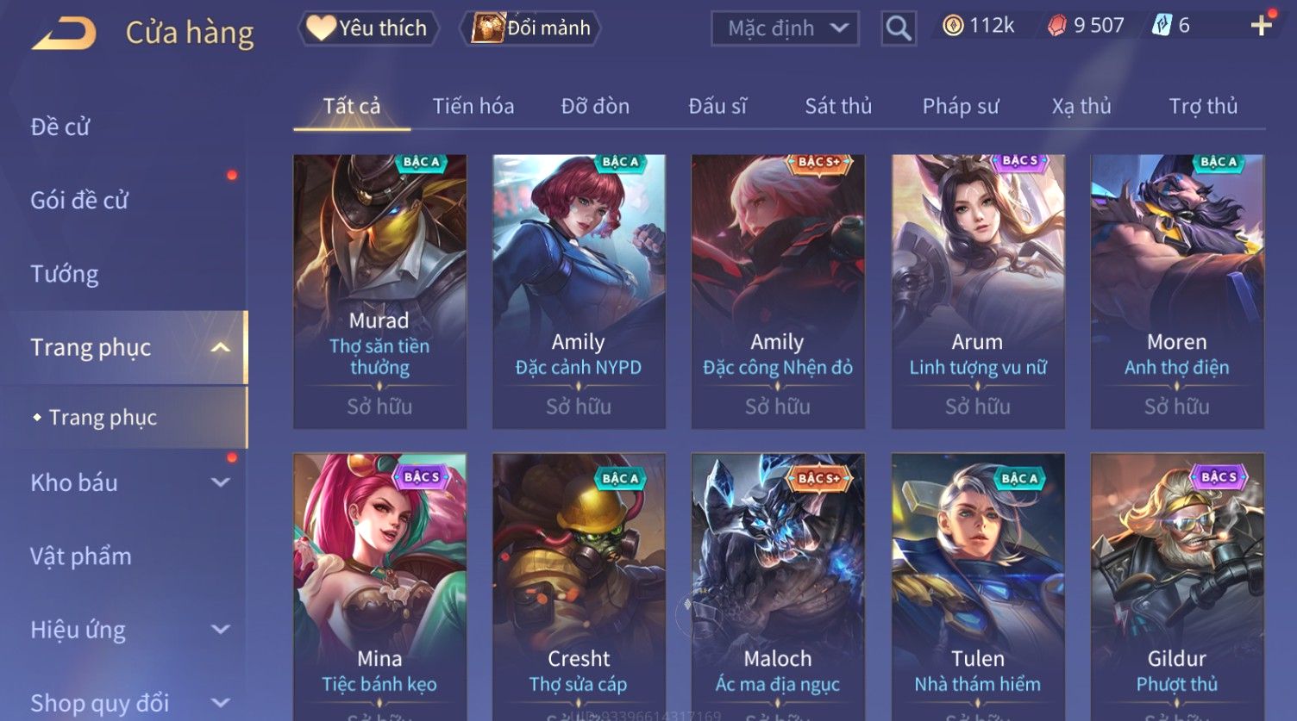The height and width of the screenshot is (721, 1297).
Task: Click the gold coin currency icon
Action: [953, 26]
